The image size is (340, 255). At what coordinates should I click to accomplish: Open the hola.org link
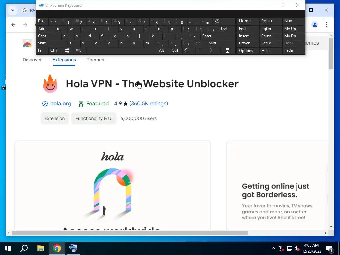coord(61,104)
